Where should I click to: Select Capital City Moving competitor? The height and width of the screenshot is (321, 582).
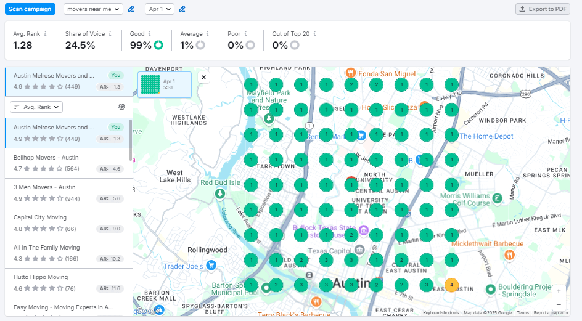pyautogui.click(x=68, y=223)
